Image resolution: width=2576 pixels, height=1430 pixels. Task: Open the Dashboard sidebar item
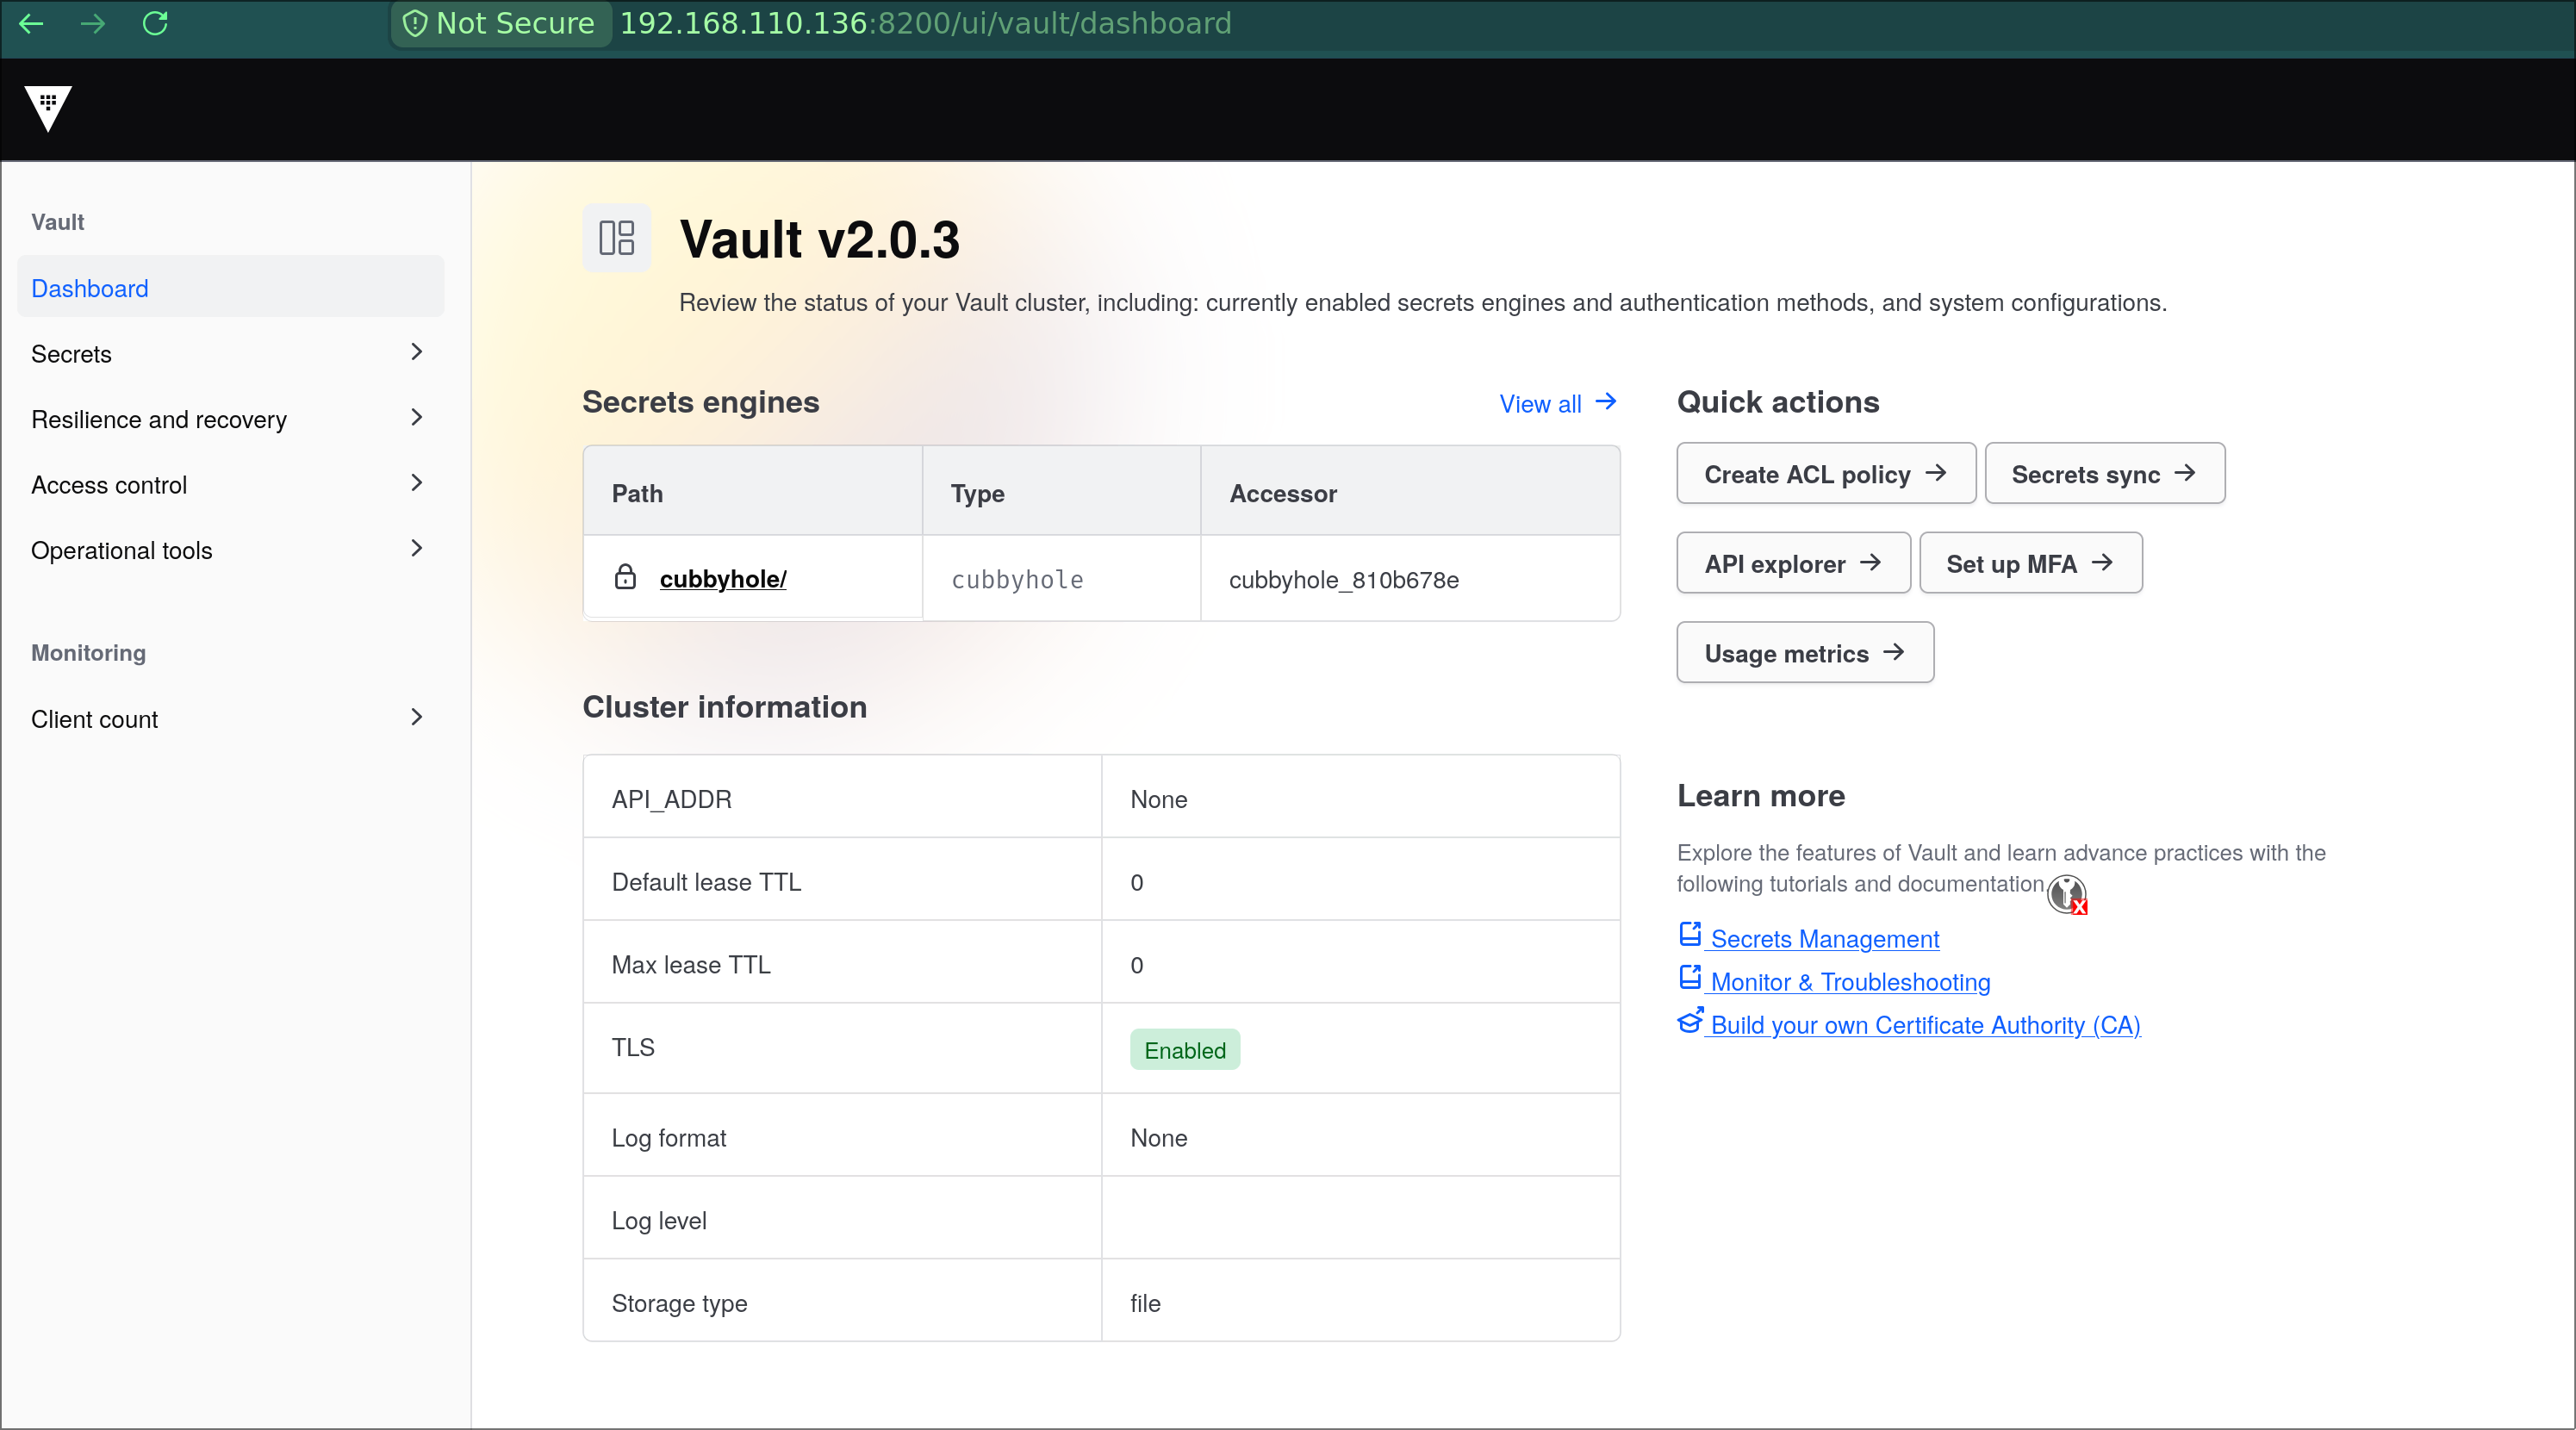click(x=231, y=288)
